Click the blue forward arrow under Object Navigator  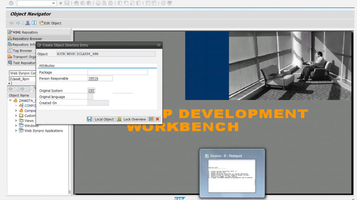pos(18,23)
